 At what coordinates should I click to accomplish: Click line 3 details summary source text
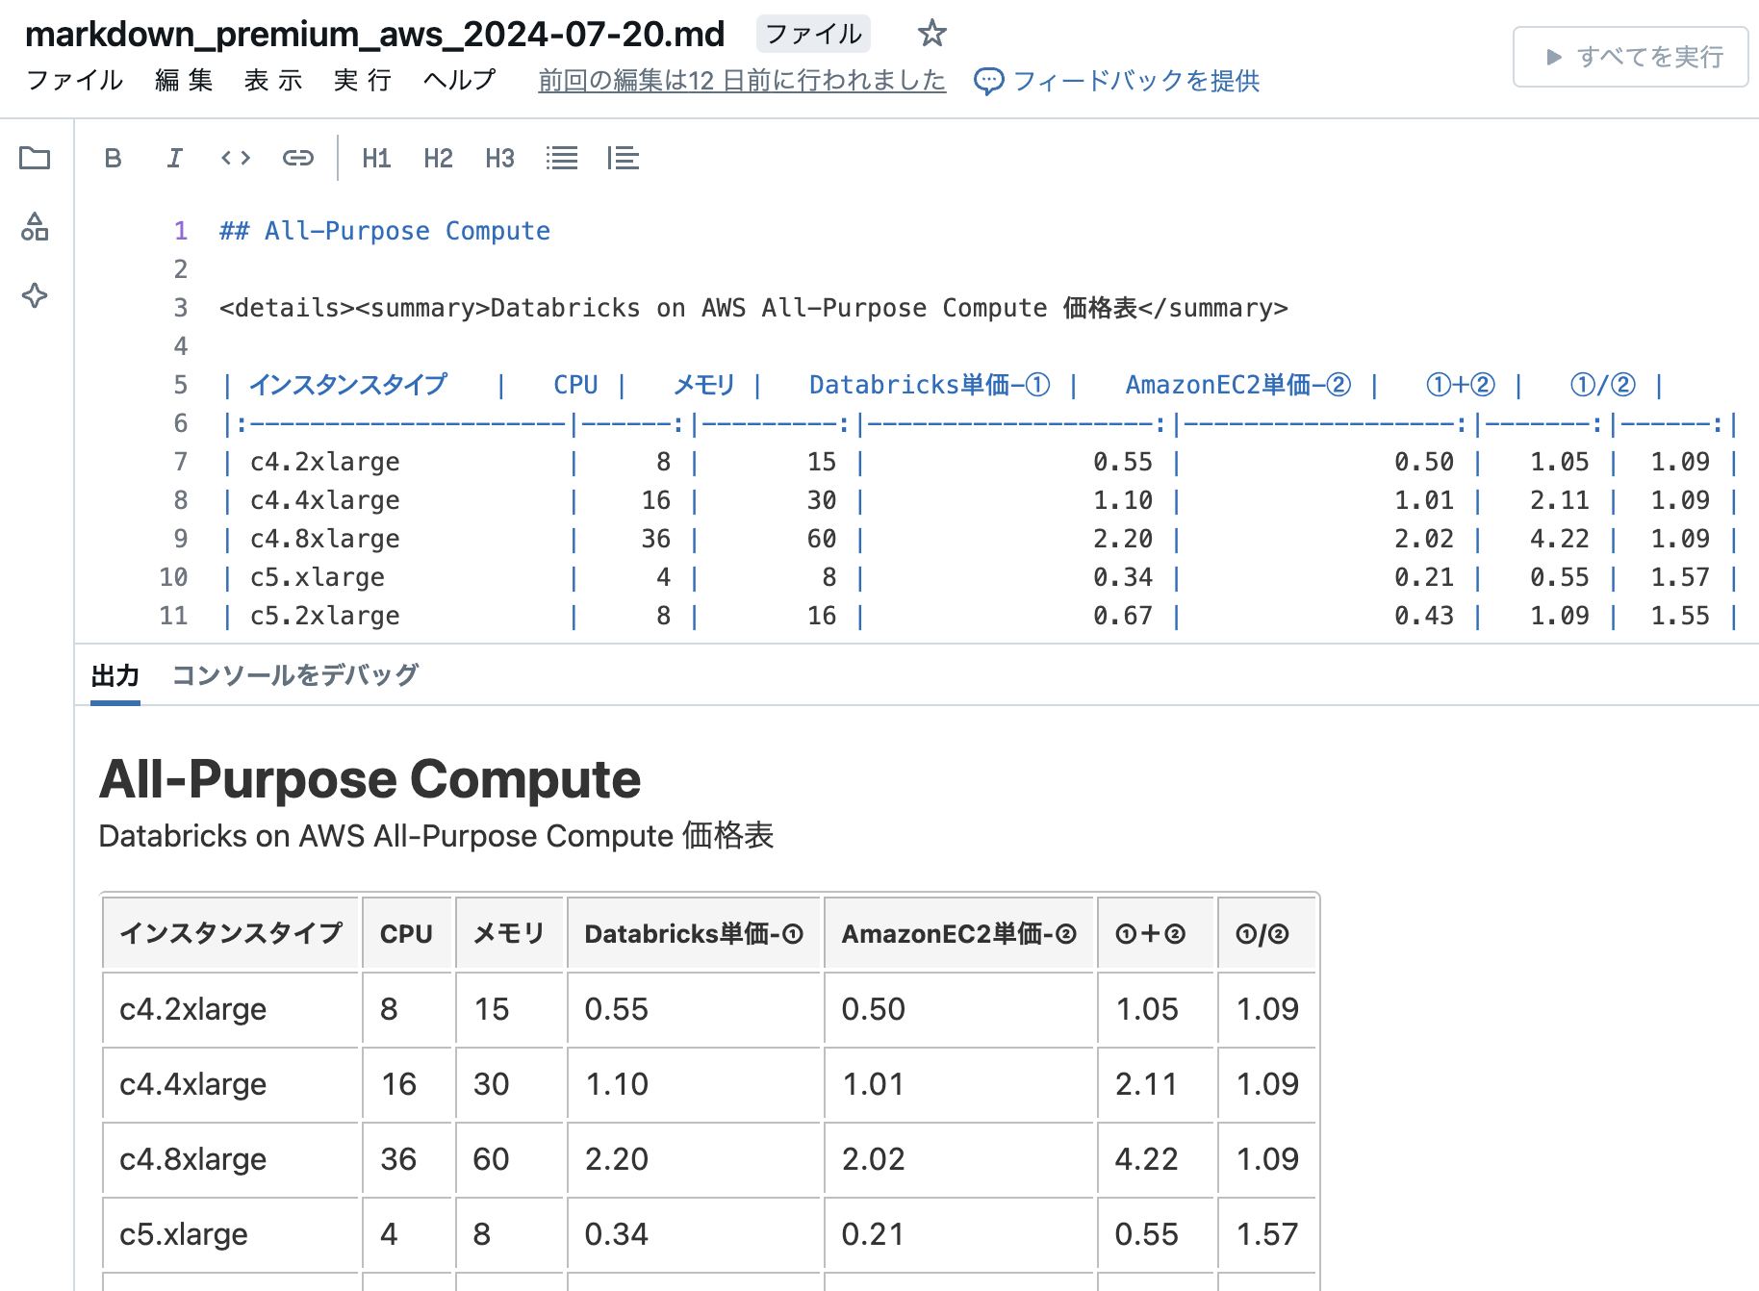(753, 308)
